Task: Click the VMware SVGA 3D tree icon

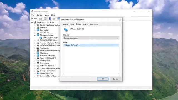Action: [x=41, y=38]
